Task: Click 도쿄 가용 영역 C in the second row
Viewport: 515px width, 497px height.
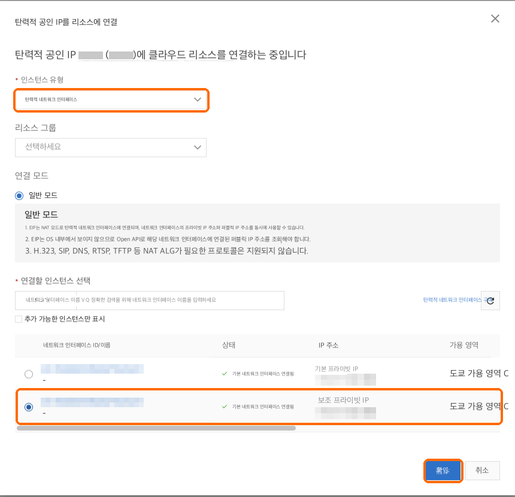Action: (x=479, y=407)
